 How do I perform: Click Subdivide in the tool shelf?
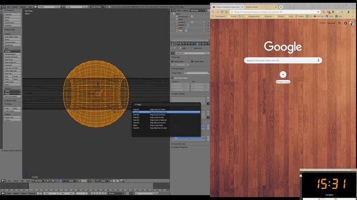tap(12, 66)
